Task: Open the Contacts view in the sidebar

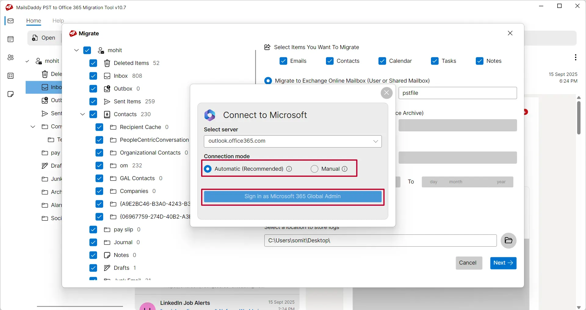Action: (11, 57)
